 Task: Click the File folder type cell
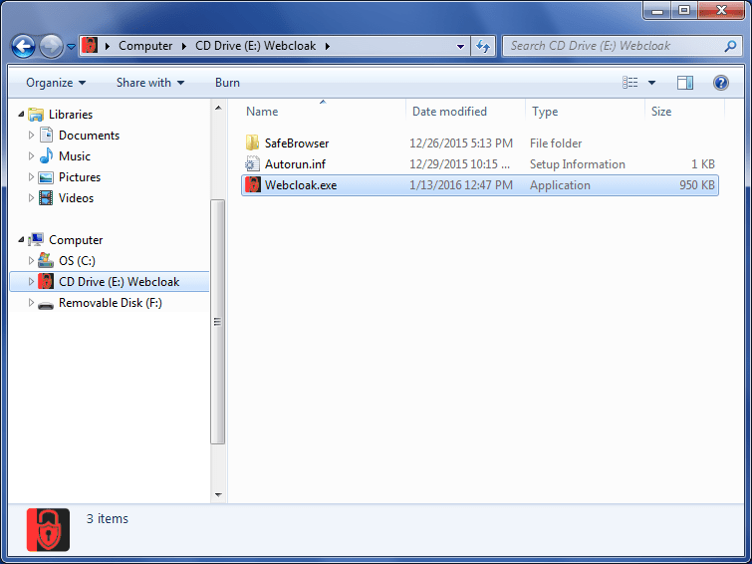pyautogui.click(x=556, y=143)
